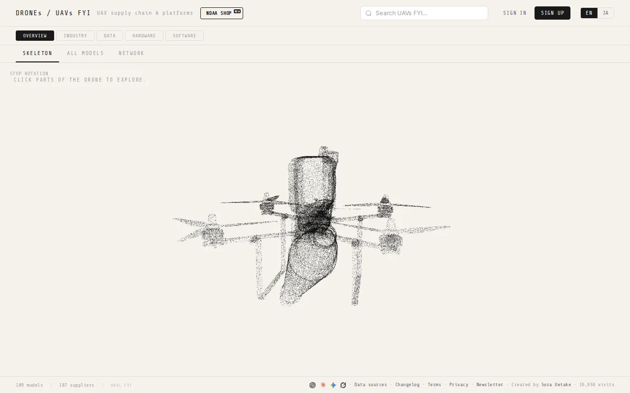Viewport: 630px width, 393px height.
Task: Select the SKELETON sub-tab
Action: (37, 53)
